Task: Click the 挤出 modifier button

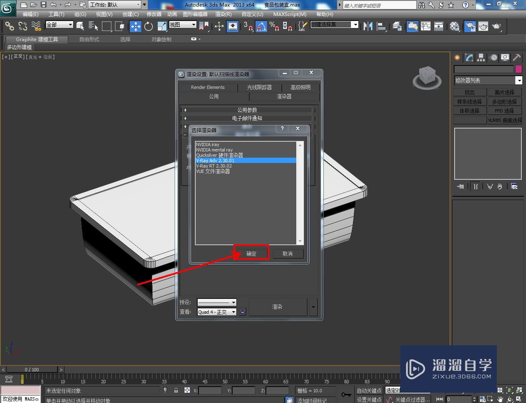Action: (x=470, y=92)
